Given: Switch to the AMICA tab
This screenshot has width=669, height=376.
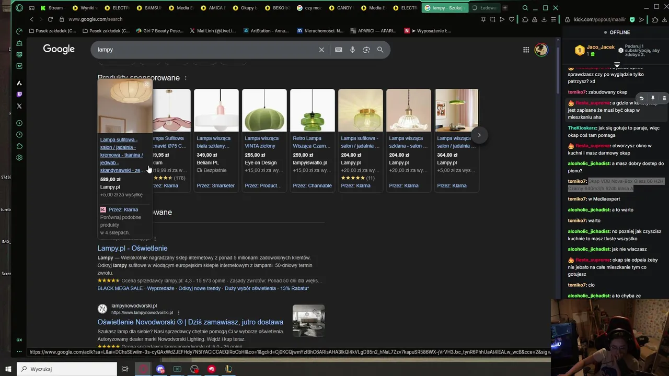Looking at the screenshot, I should [214, 8].
